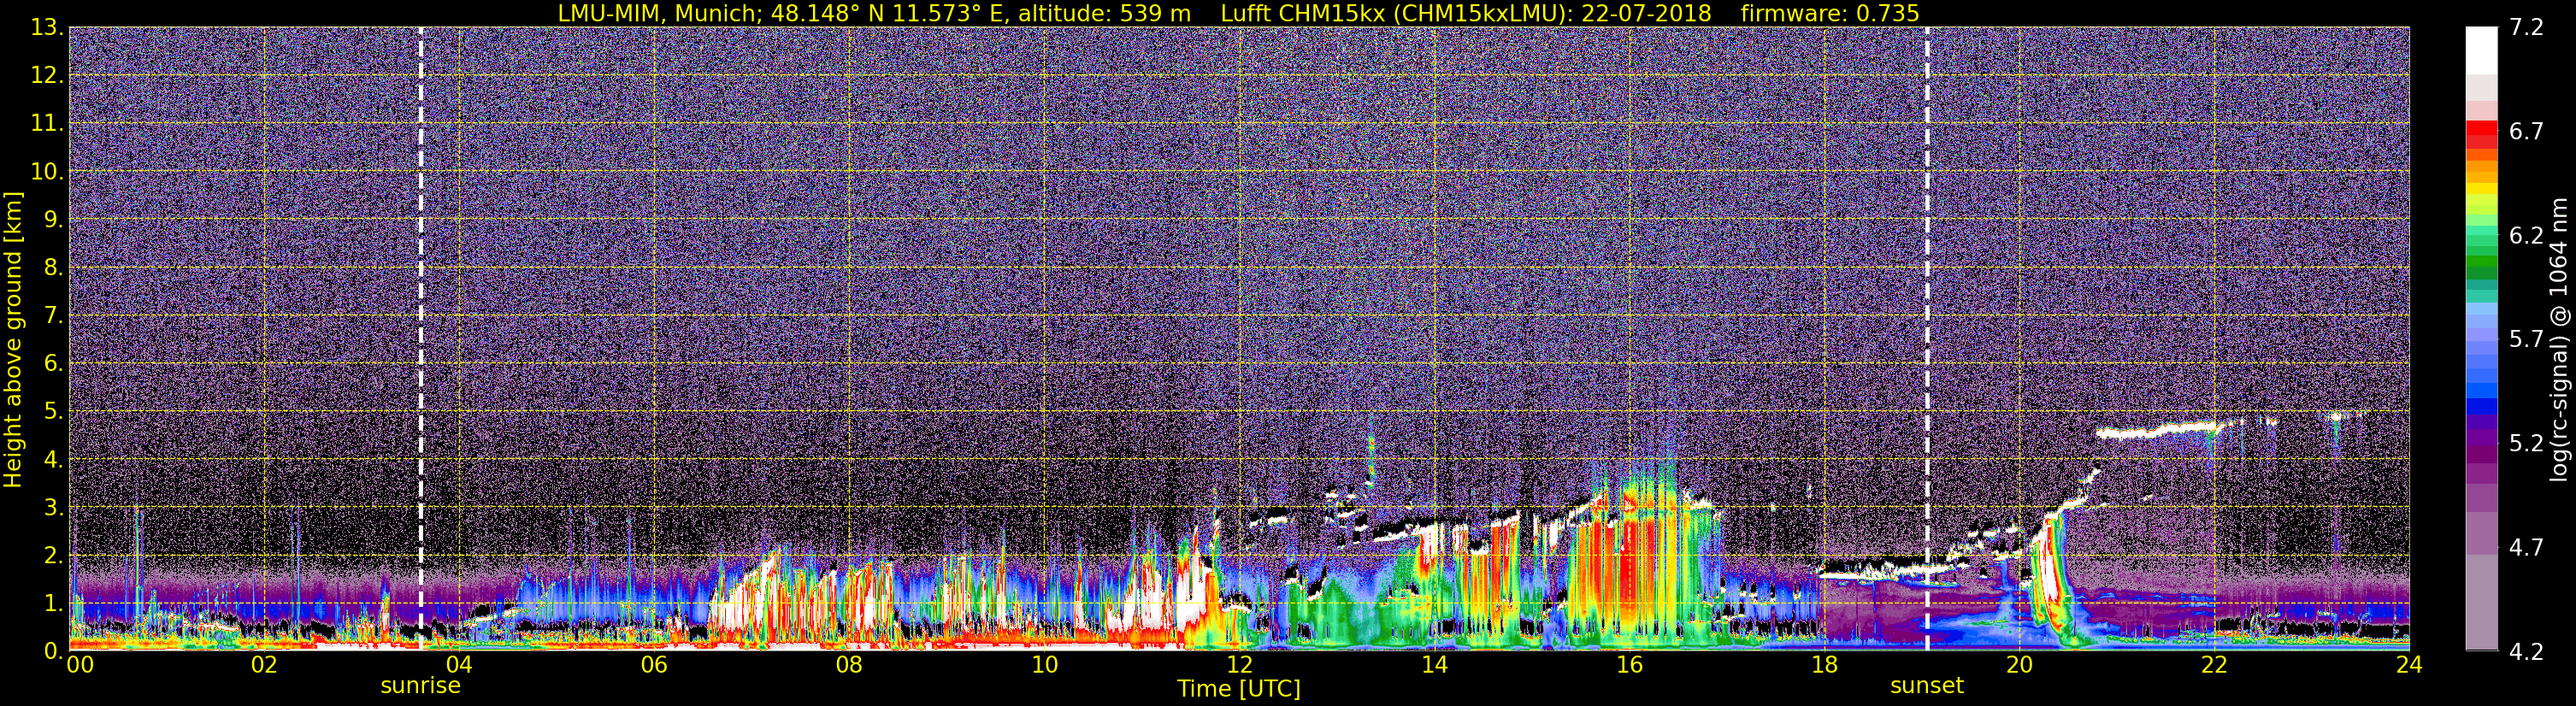Click the height axis tick label '9.'
This screenshot has width=2576, height=706.
53,220
